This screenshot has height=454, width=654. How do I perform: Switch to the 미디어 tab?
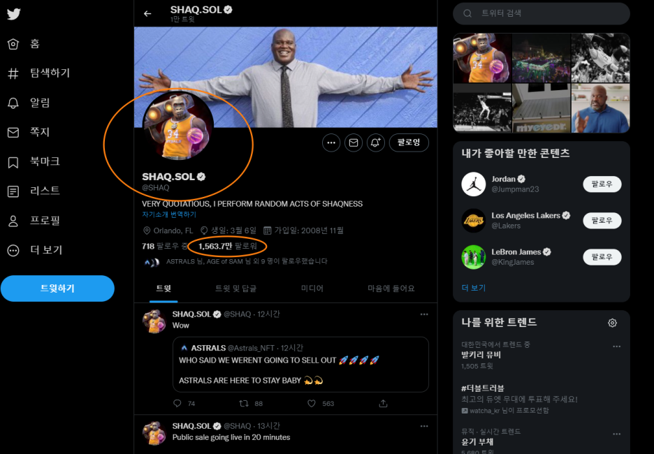pos(312,288)
